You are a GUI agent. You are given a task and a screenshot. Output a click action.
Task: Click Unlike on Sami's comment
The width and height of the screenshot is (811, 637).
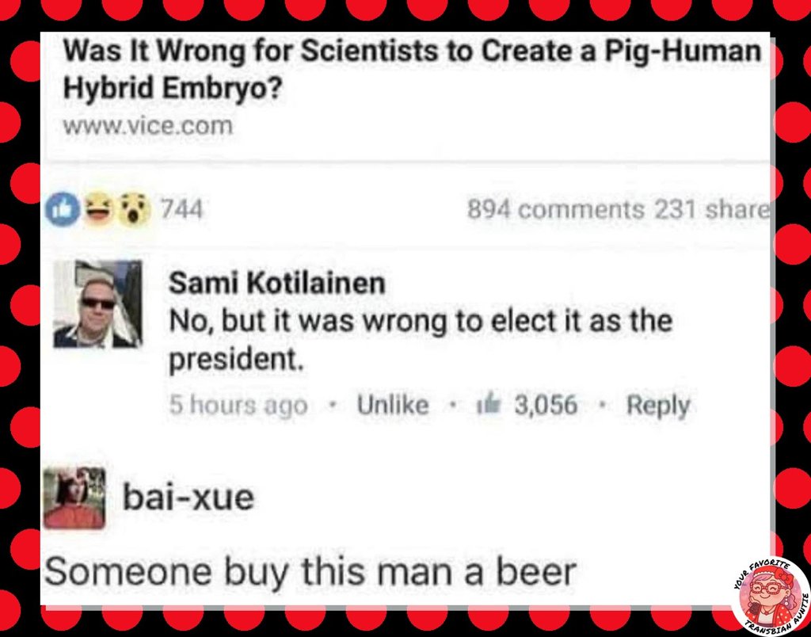click(393, 405)
